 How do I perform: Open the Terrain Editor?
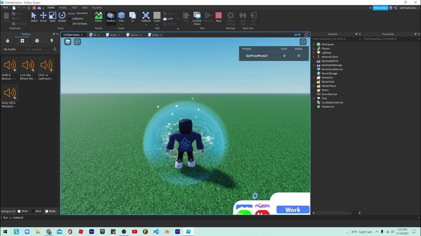(99, 17)
